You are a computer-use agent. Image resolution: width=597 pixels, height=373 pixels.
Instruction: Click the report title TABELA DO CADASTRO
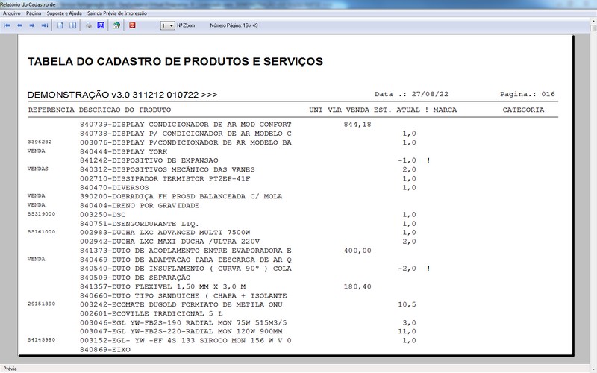coord(175,62)
